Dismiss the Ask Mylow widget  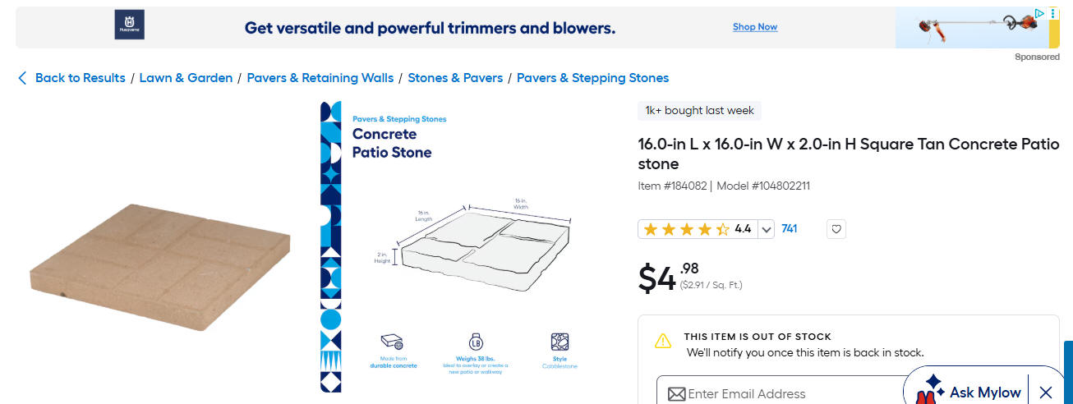coord(1046,393)
